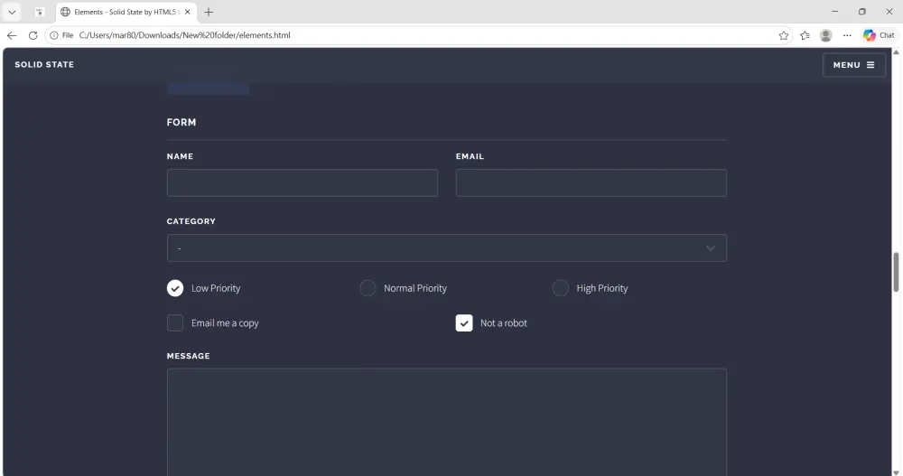This screenshot has height=476, width=903.
Task: Open the tab search chevron button
Action: (x=12, y=12)
